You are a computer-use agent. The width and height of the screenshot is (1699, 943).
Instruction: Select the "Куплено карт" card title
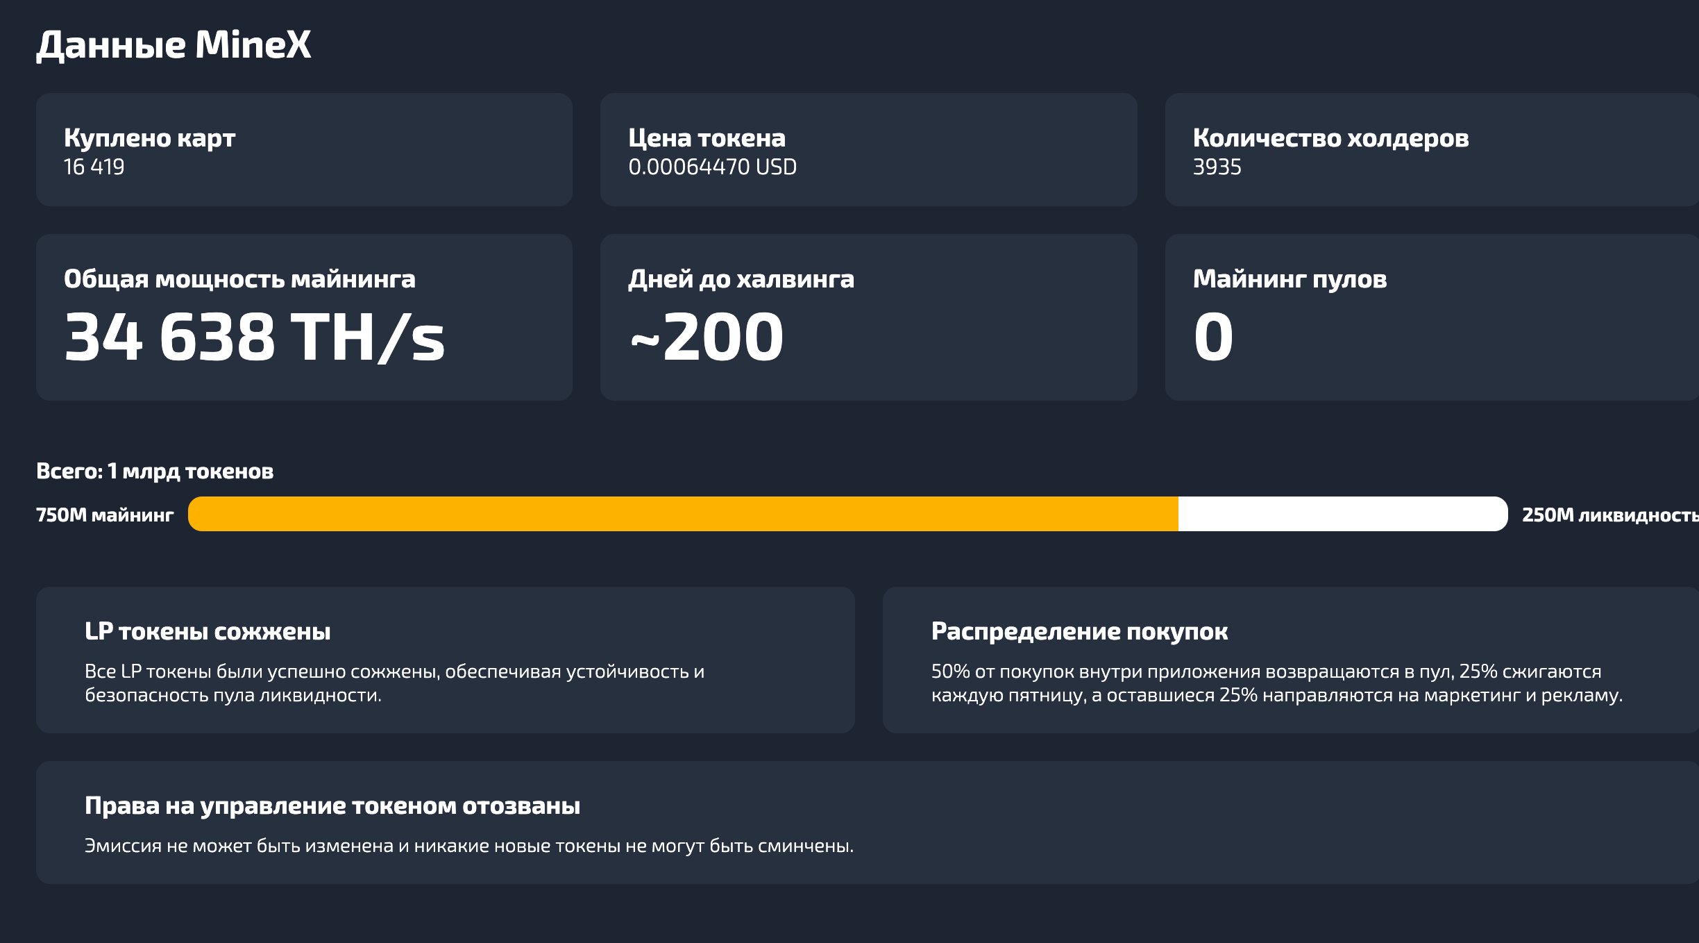click(x=149, y=137)
